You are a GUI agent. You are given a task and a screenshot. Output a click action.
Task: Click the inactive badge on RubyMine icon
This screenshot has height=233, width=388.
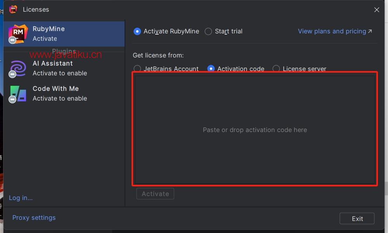coord(12,40)
